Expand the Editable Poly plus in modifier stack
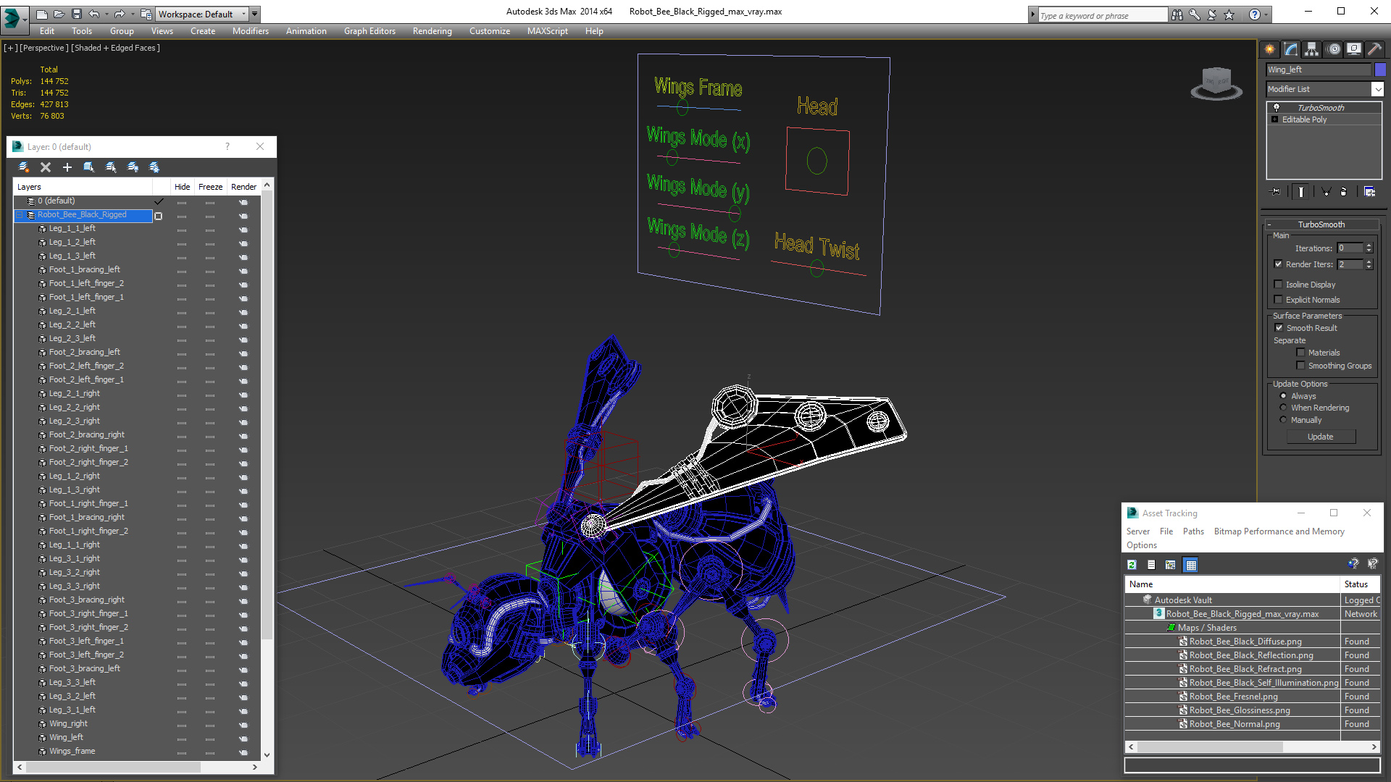The width and height of the screenshot is (1391, 782). click(1275, 119)
